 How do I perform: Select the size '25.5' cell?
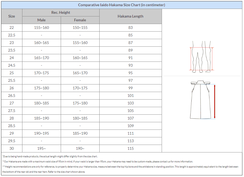click(12, 81)
